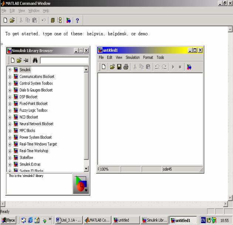Expand Neural Network Blockset node
This screenshot has height=225, width=233.
tap(10, 124)
